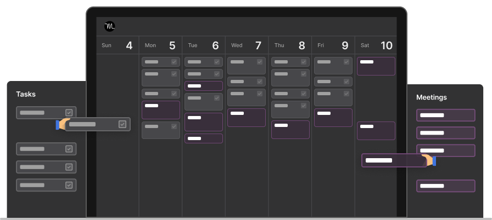This screenshot has height=220, width=492.
Task: Click the Tasks panel heading
Action: click(26, 94)
